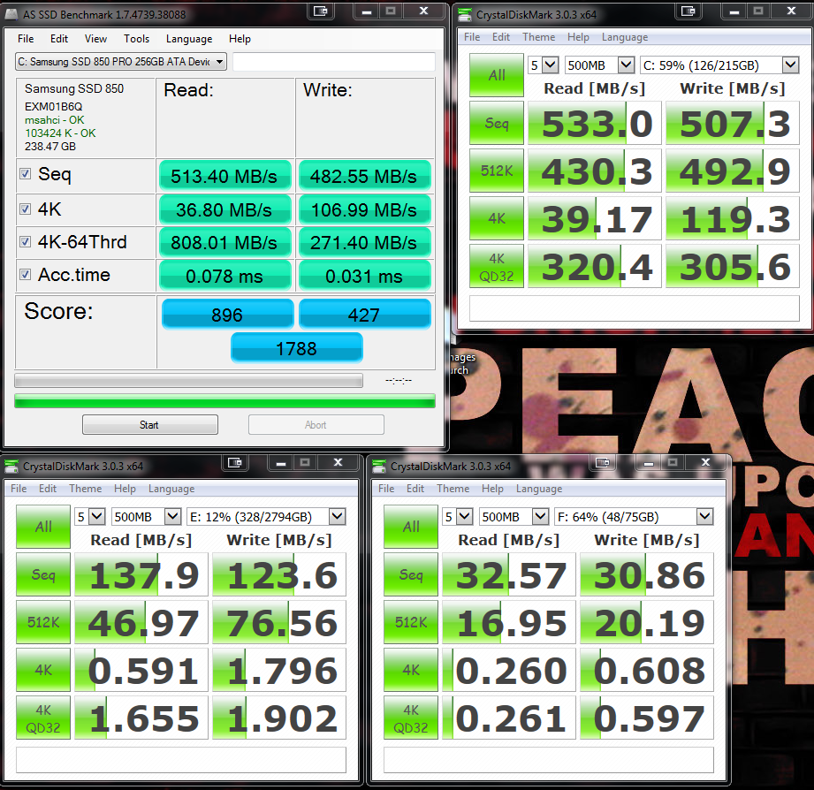
Task: Run All tests on drive E:
Action: [x=43, y=527]
